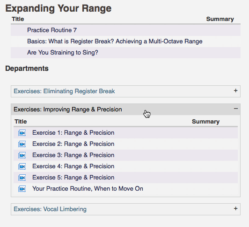Click Exercises: Improving Range & Precision header
The image size is (249, 227).
125,110
